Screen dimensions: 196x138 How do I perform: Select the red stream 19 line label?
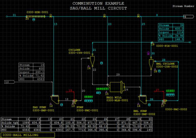click(x=70, y=90)
